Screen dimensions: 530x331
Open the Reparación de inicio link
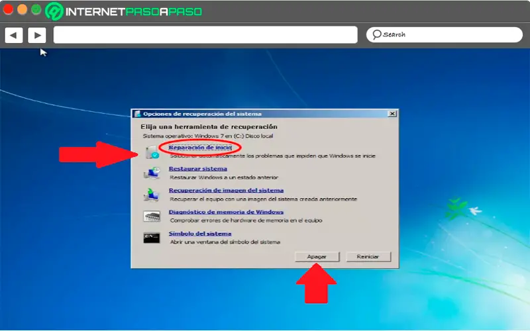click(200, 147)
